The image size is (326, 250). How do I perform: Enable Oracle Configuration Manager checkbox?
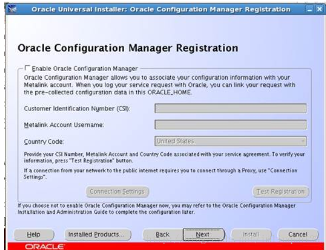pyautogui.click(x=27, y=68)
